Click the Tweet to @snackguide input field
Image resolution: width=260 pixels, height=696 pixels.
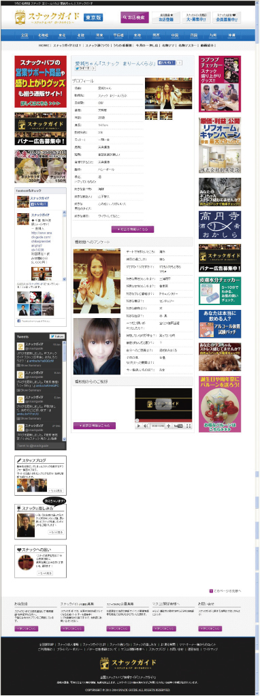point(40,445)
